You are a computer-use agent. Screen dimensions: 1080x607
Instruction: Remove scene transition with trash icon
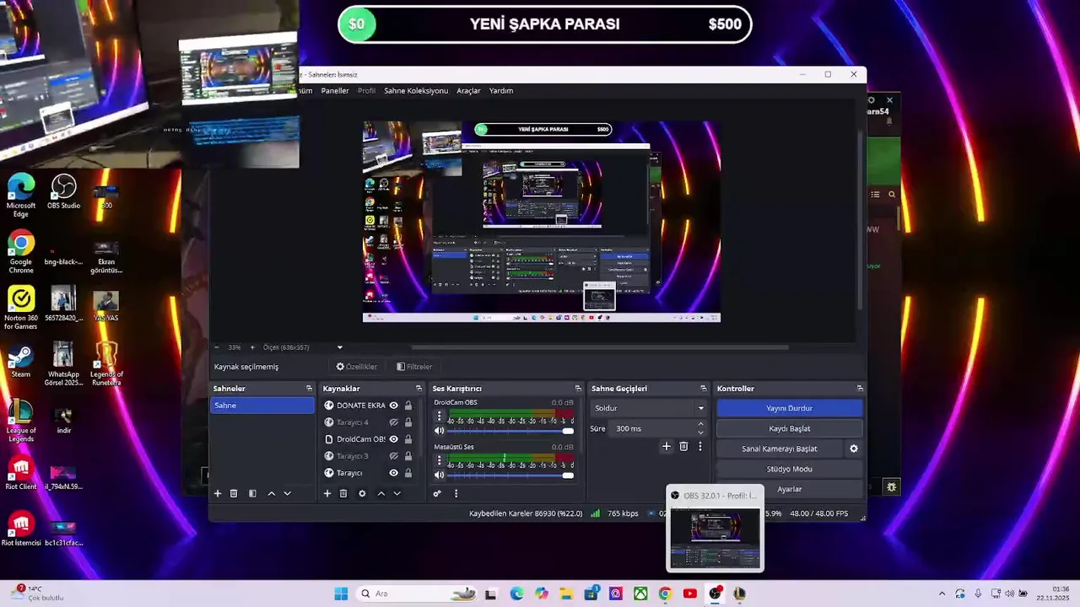683,446
